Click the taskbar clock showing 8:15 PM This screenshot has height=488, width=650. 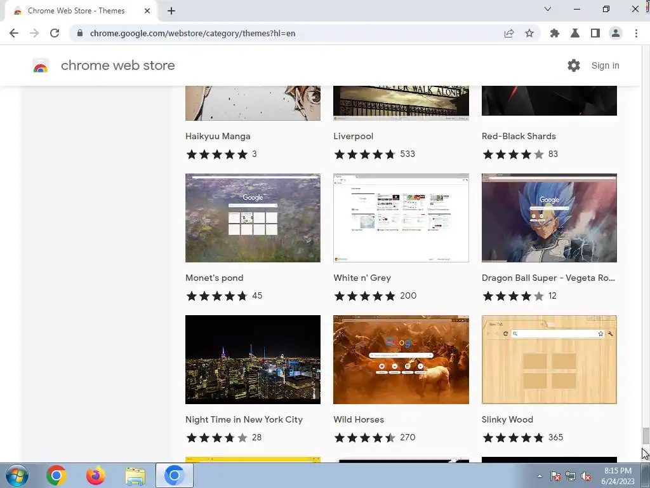(x=618, y=476)
